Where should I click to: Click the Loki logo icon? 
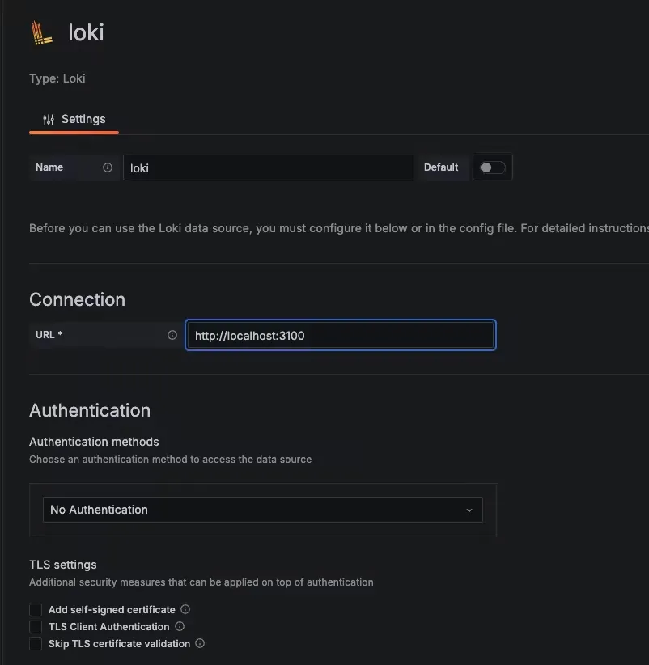(x=42, y=33)
